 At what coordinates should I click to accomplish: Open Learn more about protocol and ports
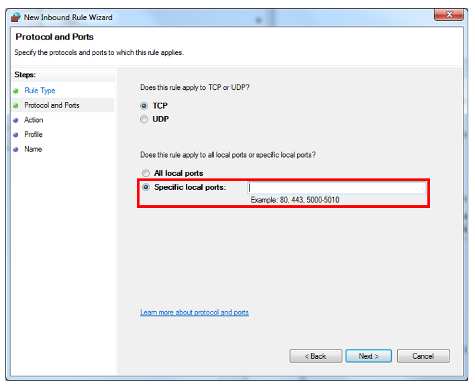[x=194, y=313]
